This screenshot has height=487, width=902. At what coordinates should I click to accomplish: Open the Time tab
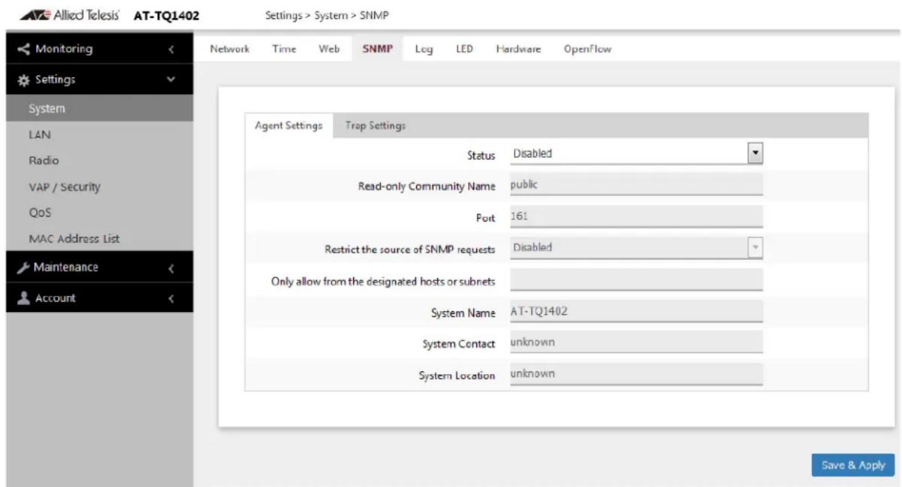(x=284, y=49)
